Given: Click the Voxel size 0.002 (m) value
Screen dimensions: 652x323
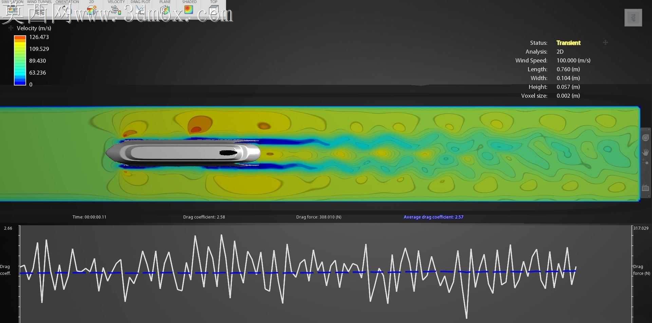Looking at the screenshot, I should click(568, 96).
